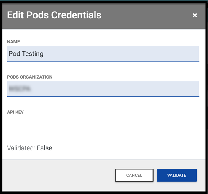This screenshot has width=208, height=194.
Task: Click the blue underline of Name field
Action: (x=103, y=61)
